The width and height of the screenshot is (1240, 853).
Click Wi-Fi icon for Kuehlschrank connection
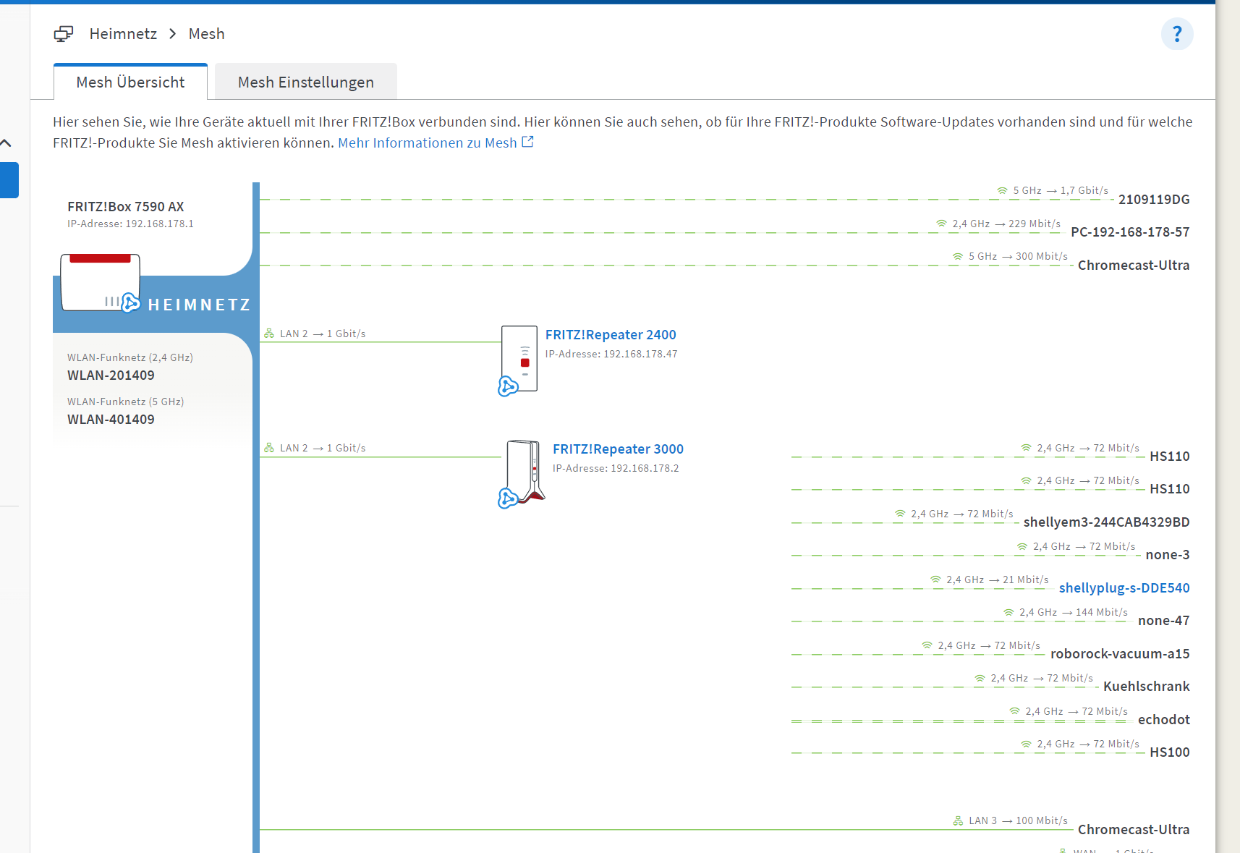(x=980, y=678)
